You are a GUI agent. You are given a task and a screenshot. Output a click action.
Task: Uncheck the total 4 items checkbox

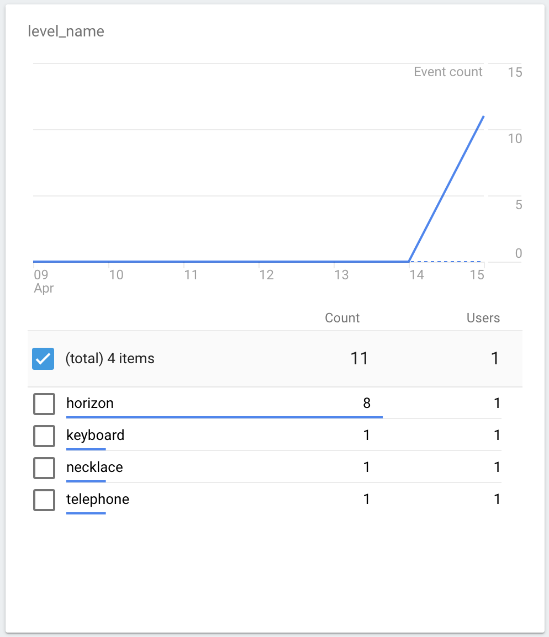(x=43, y=359)
